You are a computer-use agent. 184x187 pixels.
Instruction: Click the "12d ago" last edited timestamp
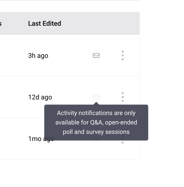coord(40,97)
